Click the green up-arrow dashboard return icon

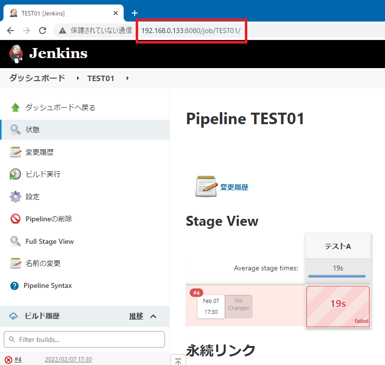15,107
